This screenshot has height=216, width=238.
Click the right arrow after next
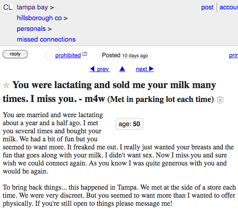[x=151, y=69]
